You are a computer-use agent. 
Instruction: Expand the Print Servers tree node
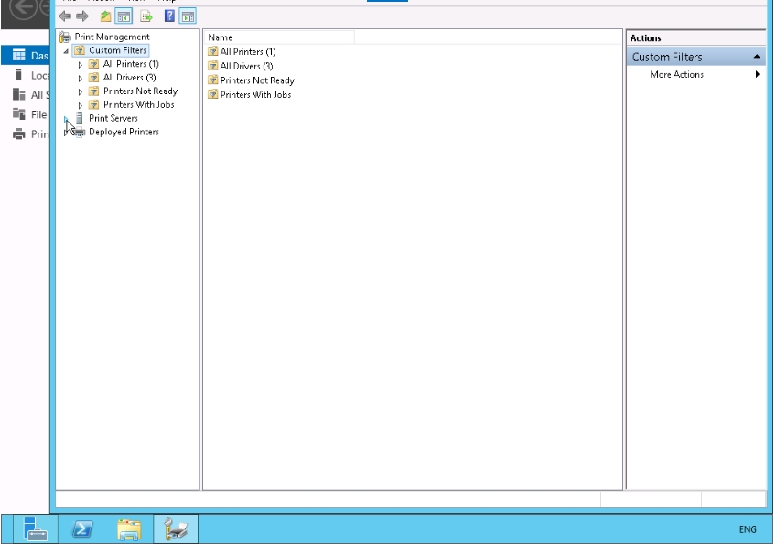pyautogui.click(x=66, y=119)
